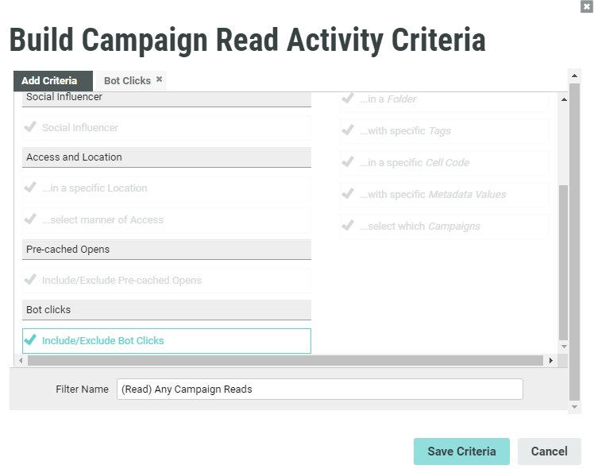Screen dimensions: 594x469
Task: Select the Include/Exclude Bot Clicks criterion
Action: [103, 341]
